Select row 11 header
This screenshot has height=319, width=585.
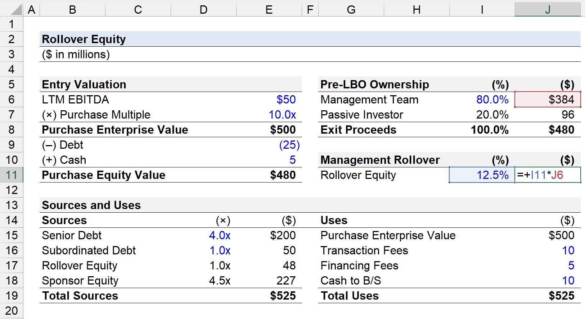click(12, 175)
